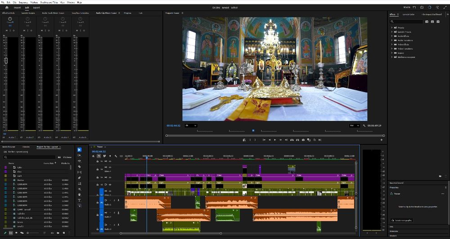
Task: Expand the Video Effects folder
Action: (392, 44)
